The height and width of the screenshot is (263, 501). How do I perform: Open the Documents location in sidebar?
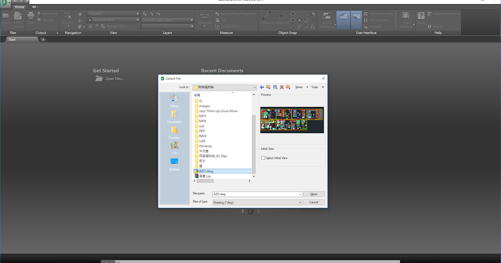tap(174, 117)
